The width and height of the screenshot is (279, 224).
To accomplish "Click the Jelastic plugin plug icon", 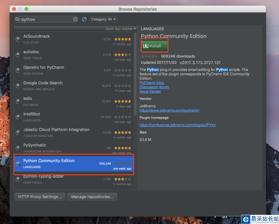I will pyautogui.click(x=18, y=133).
